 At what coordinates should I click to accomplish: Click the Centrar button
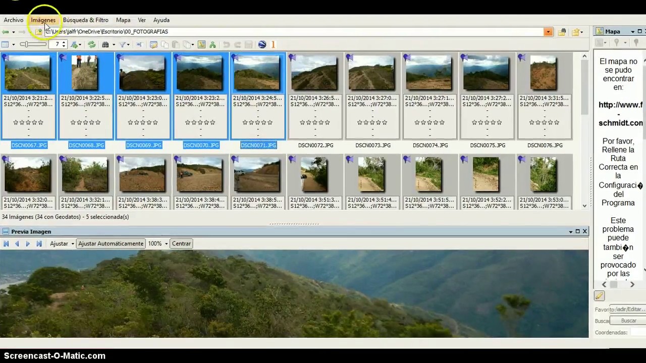point(181,244)
